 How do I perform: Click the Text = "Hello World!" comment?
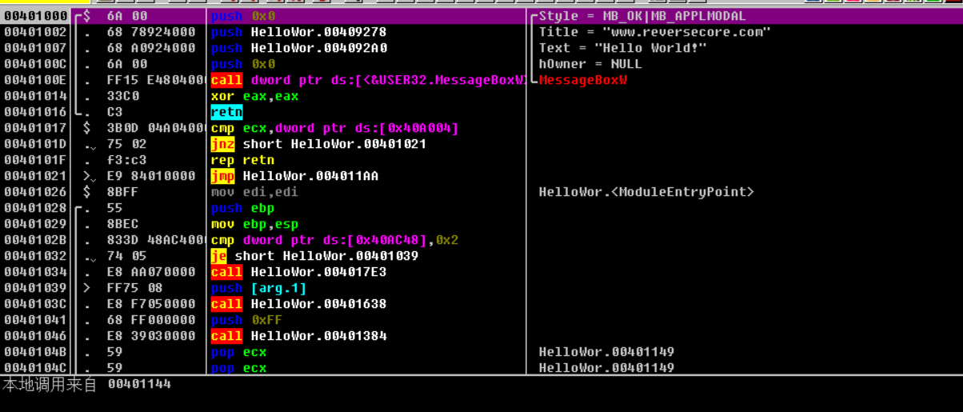(x=622, y=48)
